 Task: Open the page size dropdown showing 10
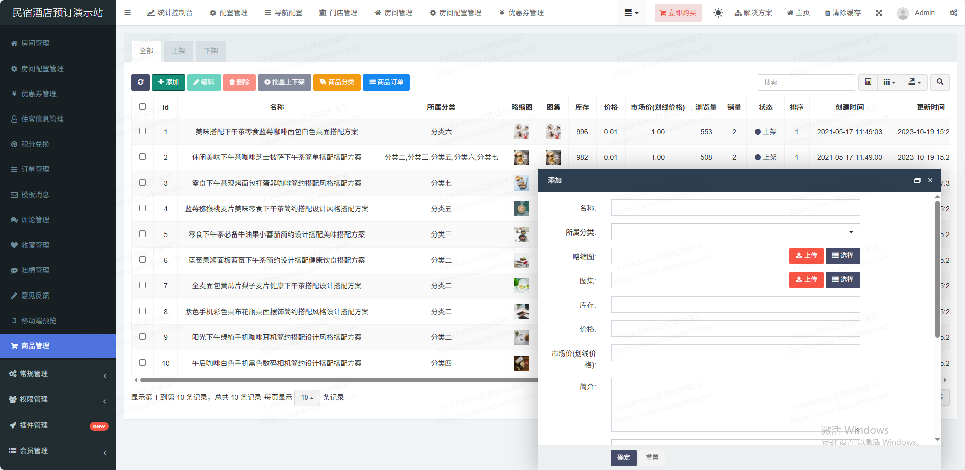pyautogui.click(x=307, y=398)
